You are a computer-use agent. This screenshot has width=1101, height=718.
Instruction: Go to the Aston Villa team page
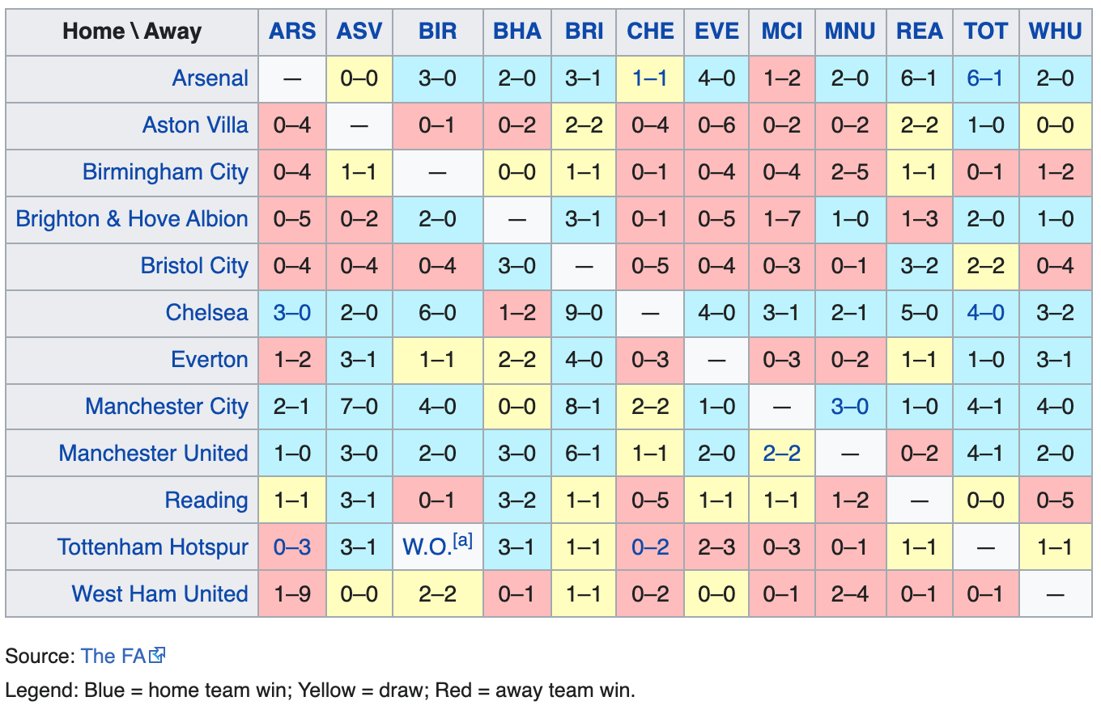(195, 125)
